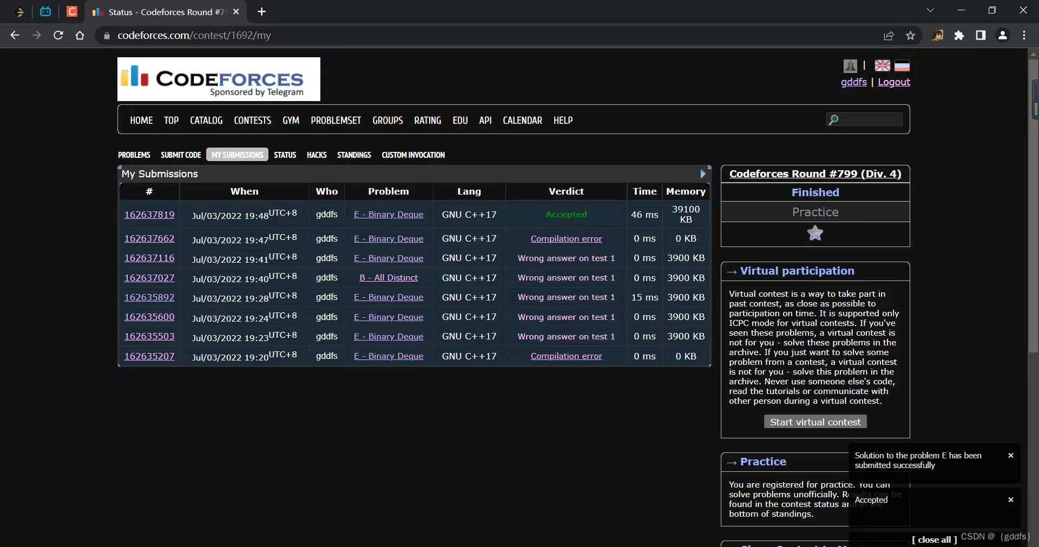Image resolution: width=1039 pixels, height=547 pixels.
Task: Open the Chrome three-dot menu
Action: pyautogui.click(x=1024, y=35)
